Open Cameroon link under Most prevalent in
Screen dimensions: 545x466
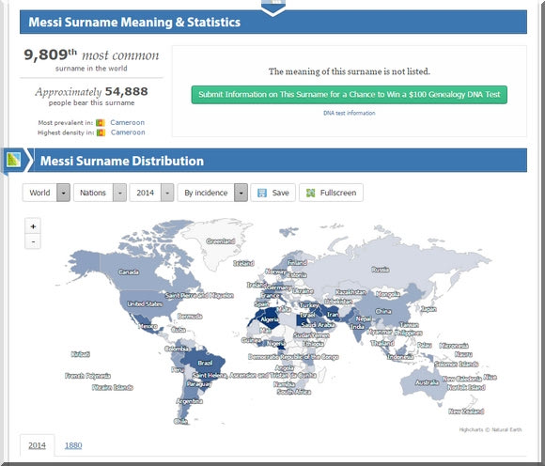[x=127, y=122]
